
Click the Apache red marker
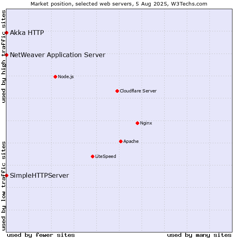(x=121, y=142)
